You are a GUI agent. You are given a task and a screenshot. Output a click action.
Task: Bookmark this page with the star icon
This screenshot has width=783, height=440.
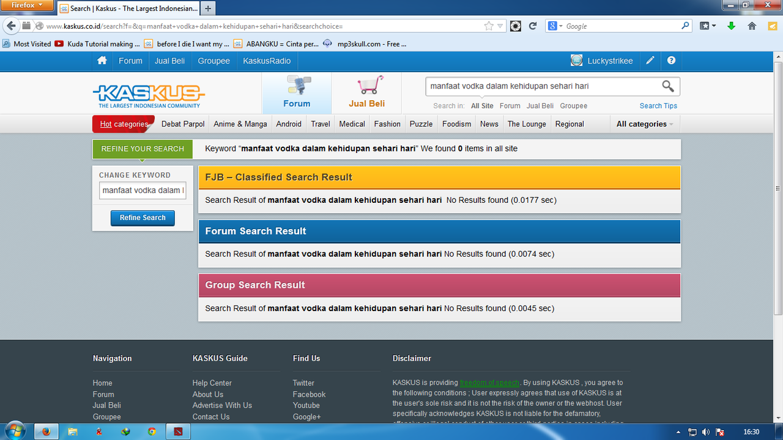pos(489,26)
